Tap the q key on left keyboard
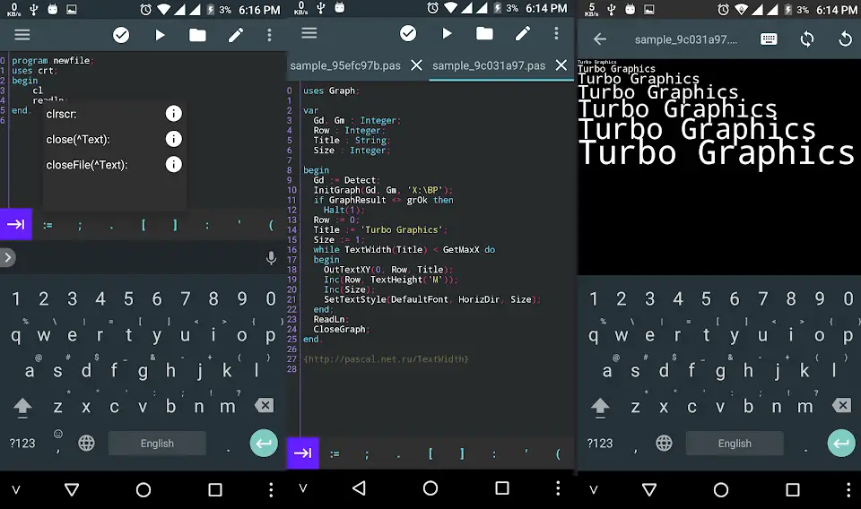Image resolution: width=861 pixels, height=509 pixels. point(16,335)
